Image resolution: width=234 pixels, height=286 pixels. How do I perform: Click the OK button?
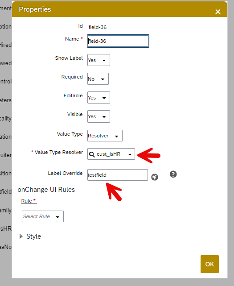209,264
